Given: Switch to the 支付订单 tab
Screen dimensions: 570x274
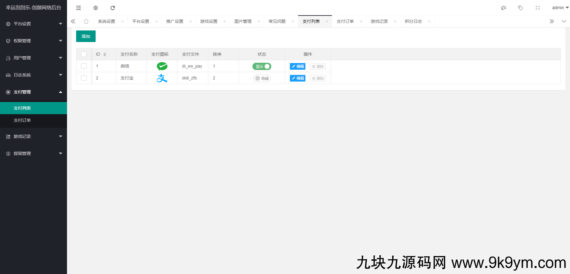Looking at the screenshot, I should (345, 21).
